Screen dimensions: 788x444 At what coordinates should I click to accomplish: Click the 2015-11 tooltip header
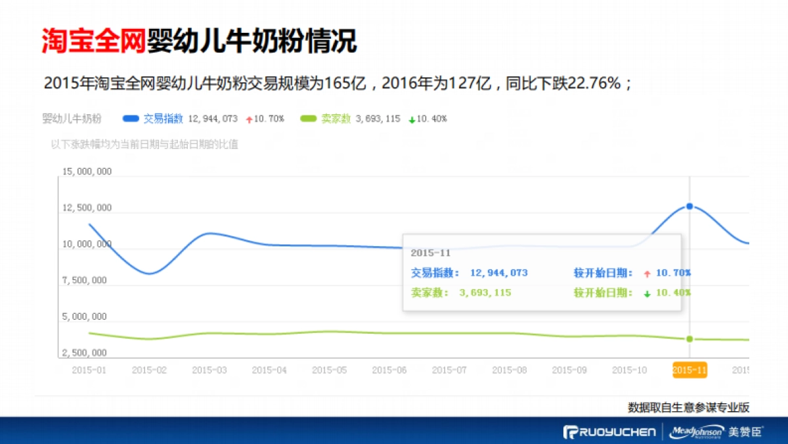click(x=430, y=253)
